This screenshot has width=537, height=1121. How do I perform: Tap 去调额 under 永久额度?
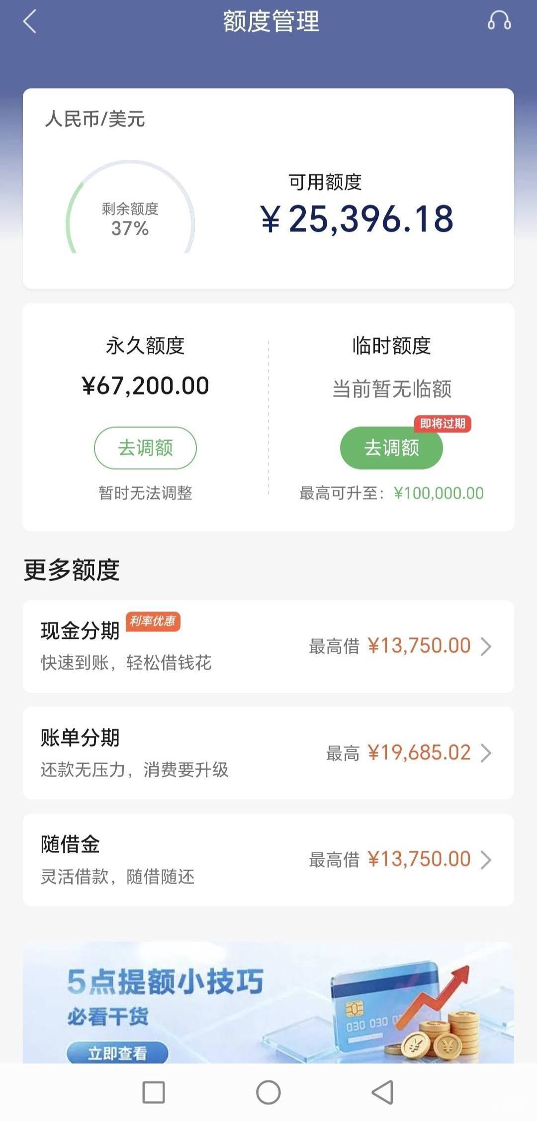coord(145,448)
